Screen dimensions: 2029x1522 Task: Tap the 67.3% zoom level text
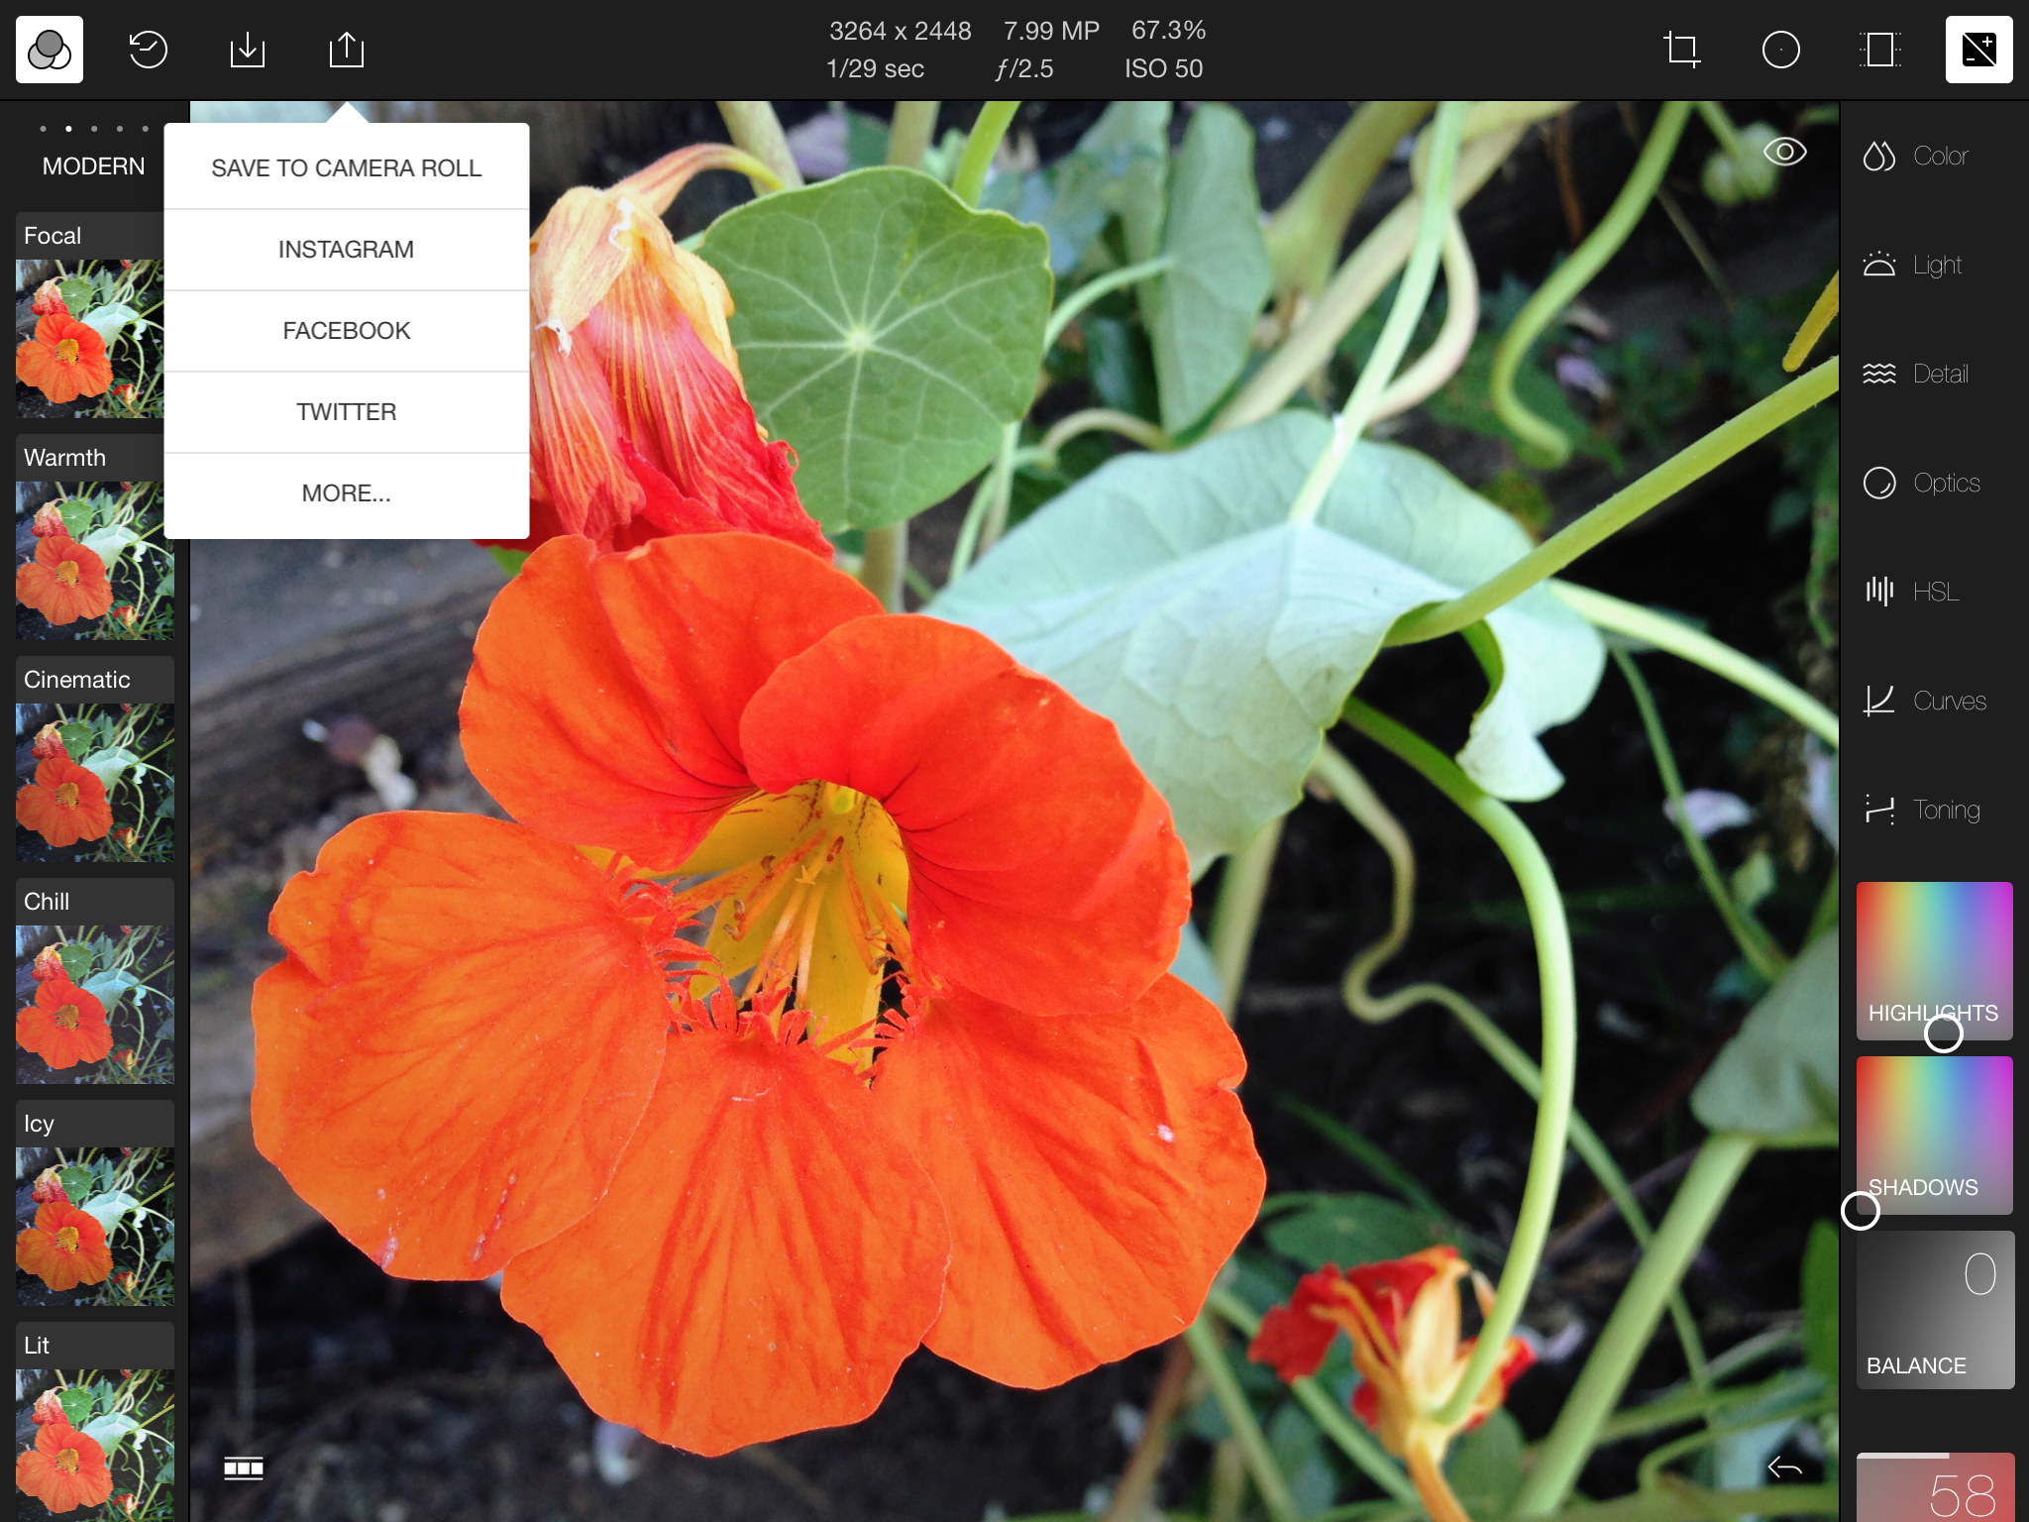coord(1168,31)
